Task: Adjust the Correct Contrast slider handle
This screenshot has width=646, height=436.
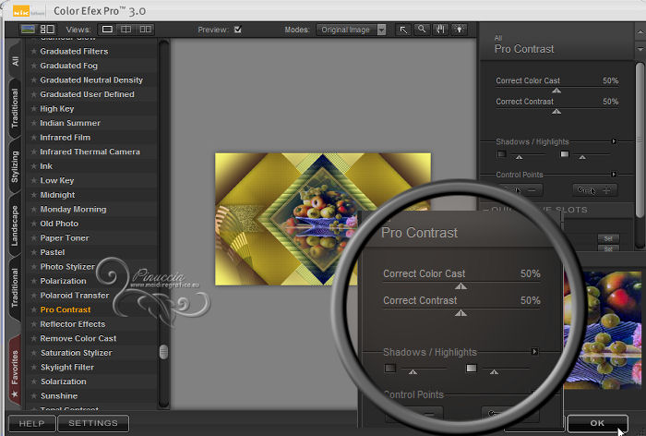Action: click(556, 112)
